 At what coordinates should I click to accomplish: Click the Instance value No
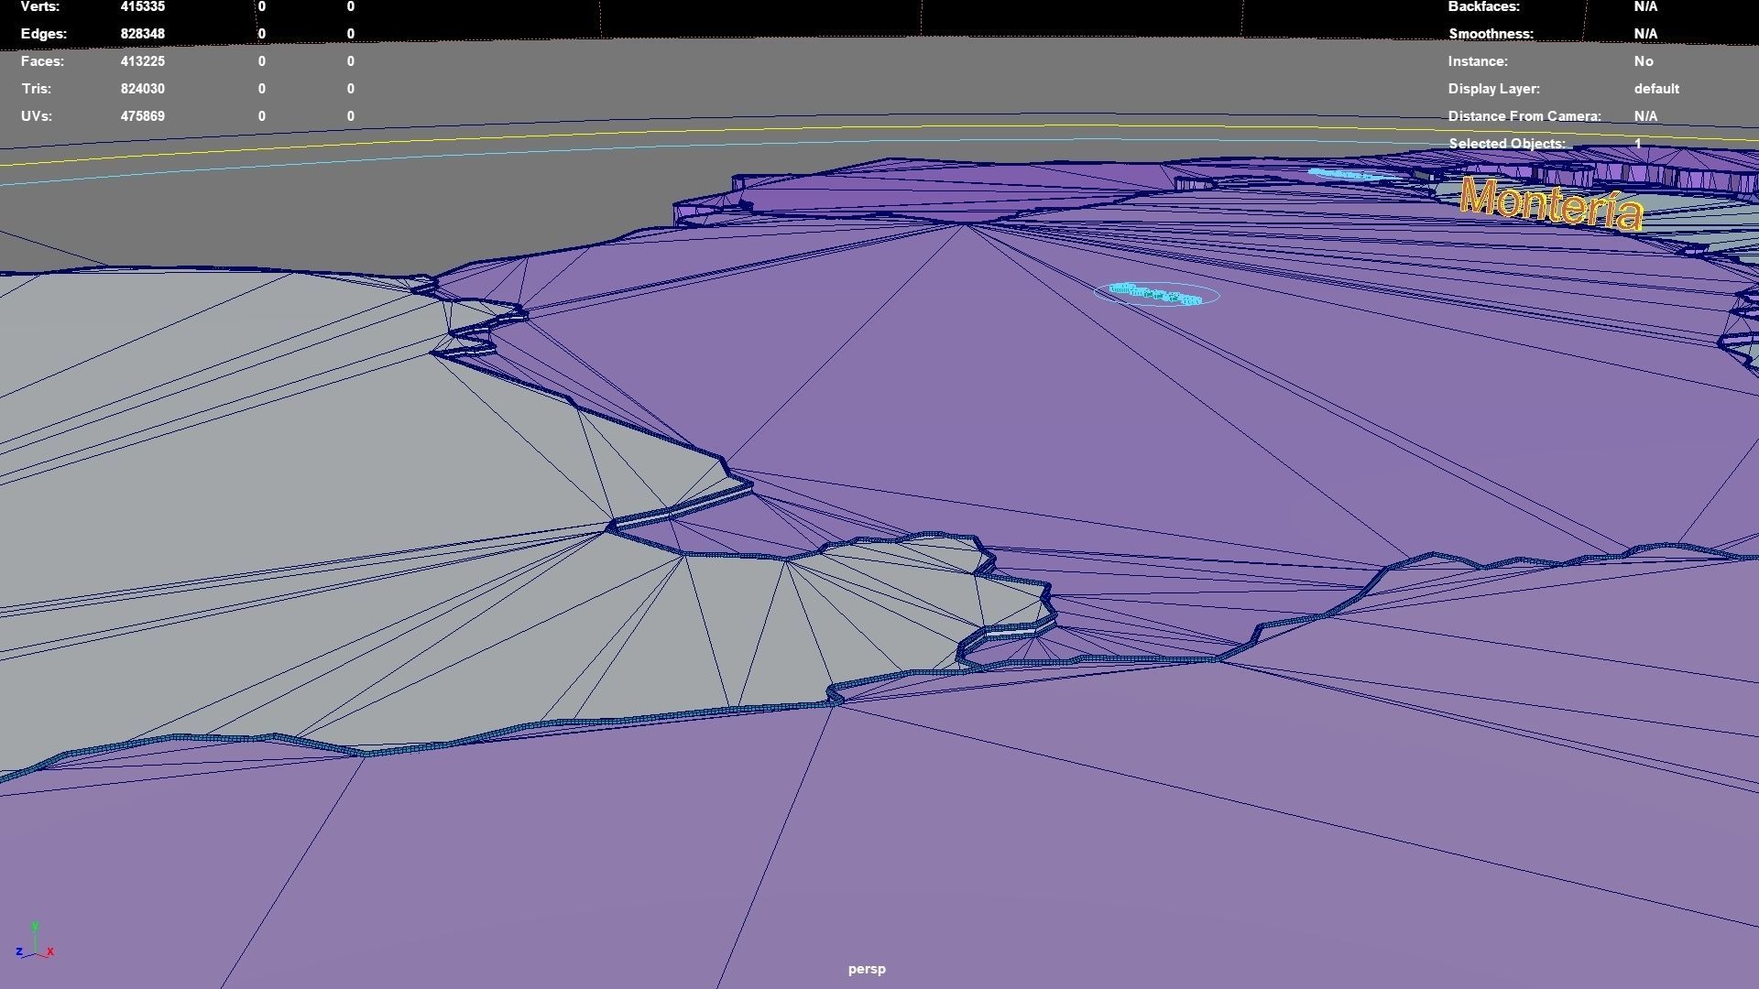(x=1643, y=61)
